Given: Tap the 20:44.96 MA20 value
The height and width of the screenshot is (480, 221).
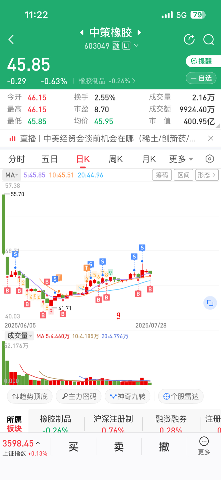Looking at the screenshot, I should [x=90, y=175].
